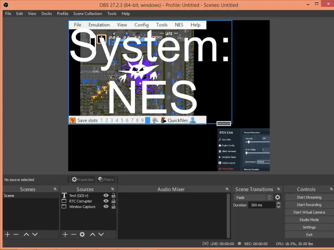Open source properties gear in Sources panel

pyautogui.click(x=82, y=234)
